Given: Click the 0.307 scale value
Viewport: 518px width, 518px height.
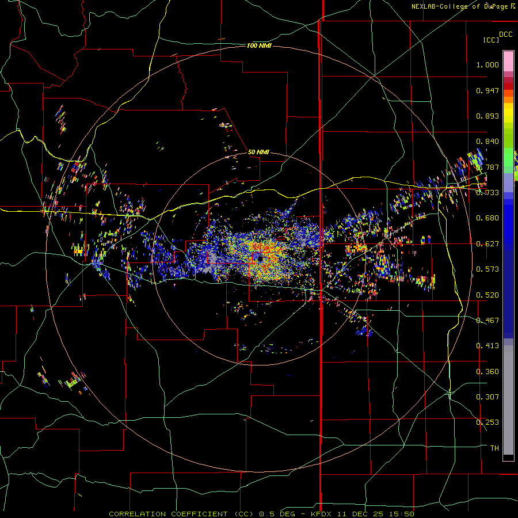Looking at the screenshot, I should [487, 397].
